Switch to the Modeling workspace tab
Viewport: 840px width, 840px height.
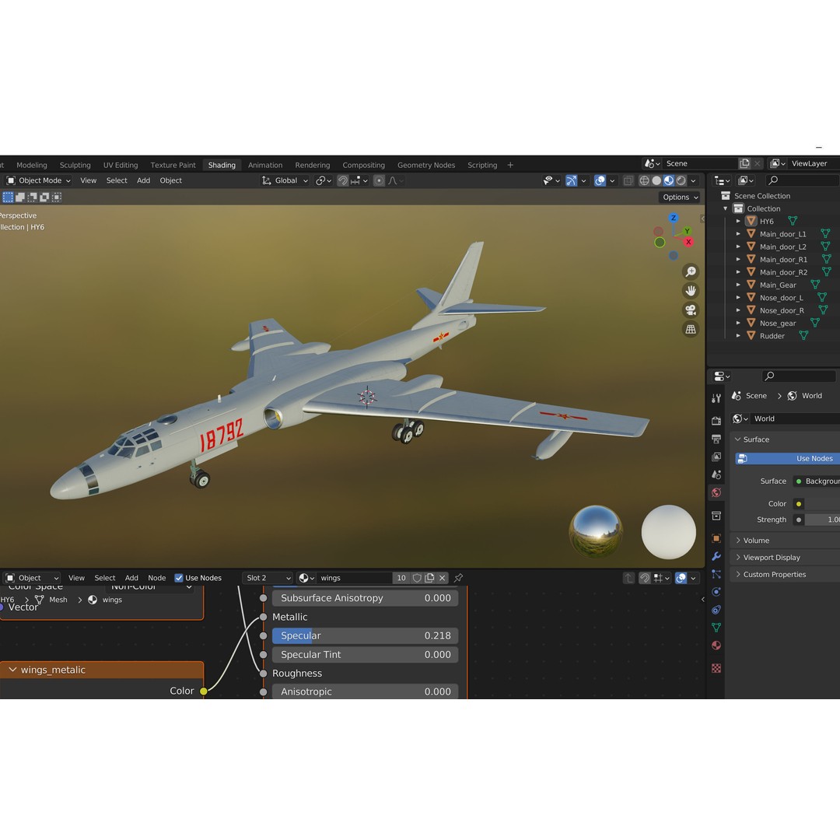coord(32,165)
